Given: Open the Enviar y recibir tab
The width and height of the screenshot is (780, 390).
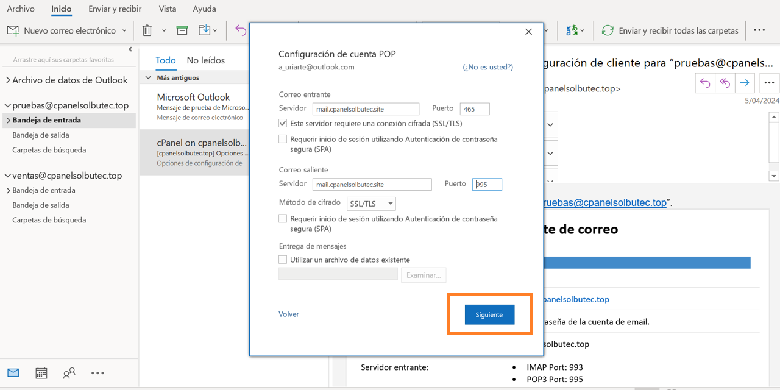Looking at the screenshot, I should coord(115,9).
